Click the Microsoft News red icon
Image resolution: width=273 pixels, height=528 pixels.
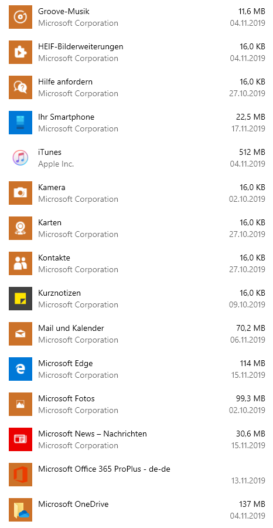pyautogui.click(x=21, y=439)
